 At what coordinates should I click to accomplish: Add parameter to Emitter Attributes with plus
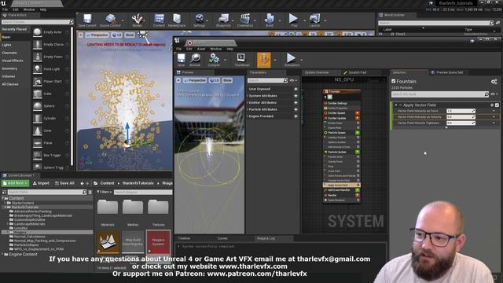pos(296,103)
